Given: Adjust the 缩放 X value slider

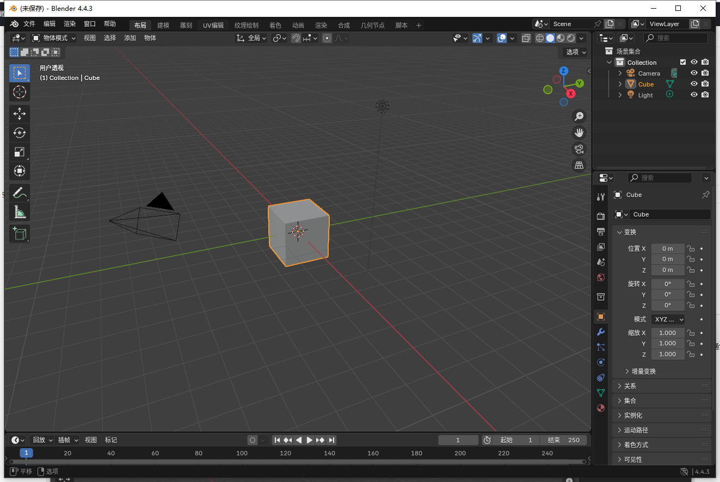Looking at the screenshot, I should [x=668, y=332].
